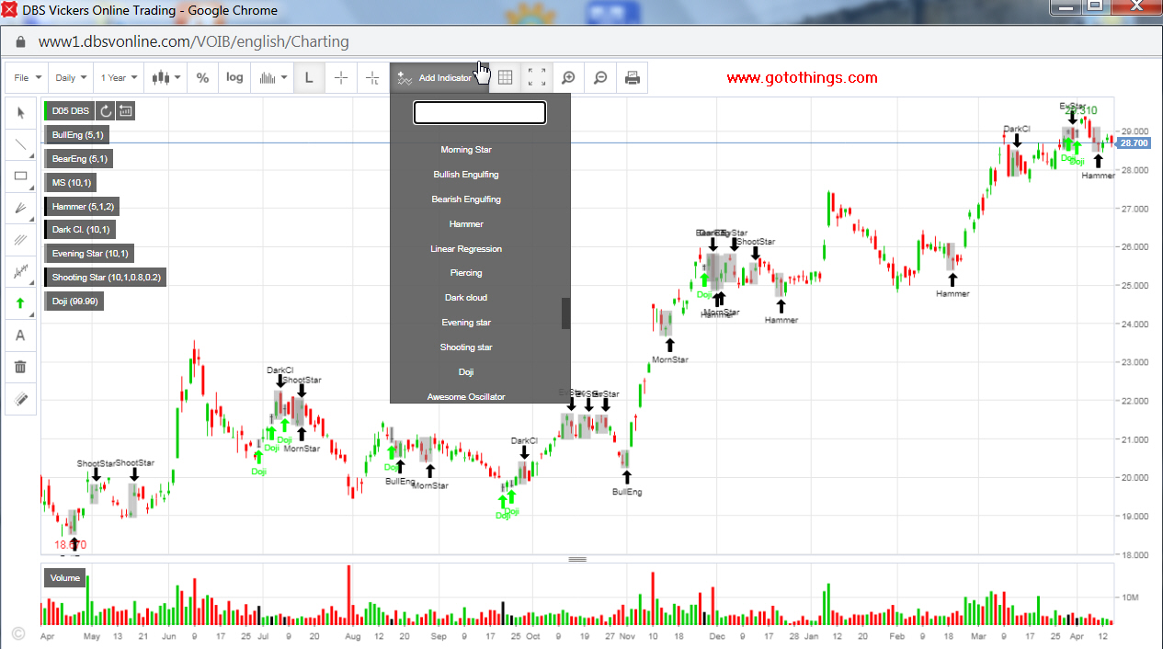Click the browser address bar URL
This screenshot has width=1163, height=649.
pyautogui.click(x=193, y=42)
